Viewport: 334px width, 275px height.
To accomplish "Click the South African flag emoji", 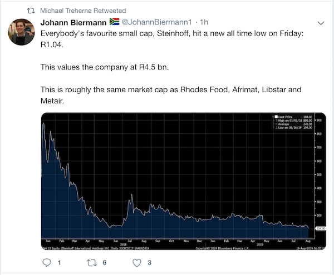I will click(114, 22).
